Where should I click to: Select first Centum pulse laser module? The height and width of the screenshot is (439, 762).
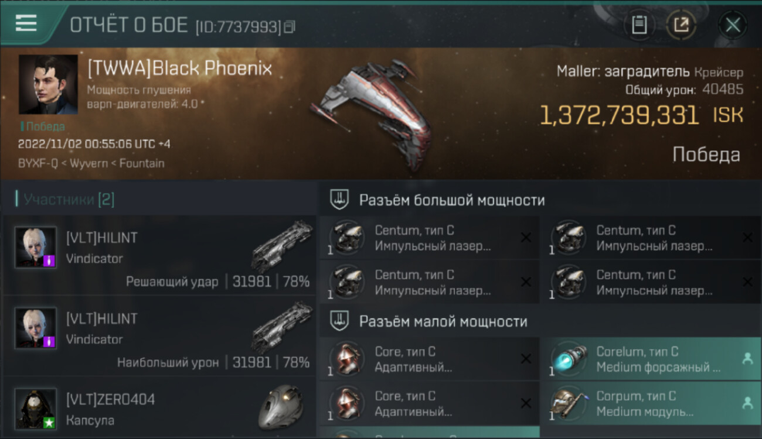coord(430,238)
